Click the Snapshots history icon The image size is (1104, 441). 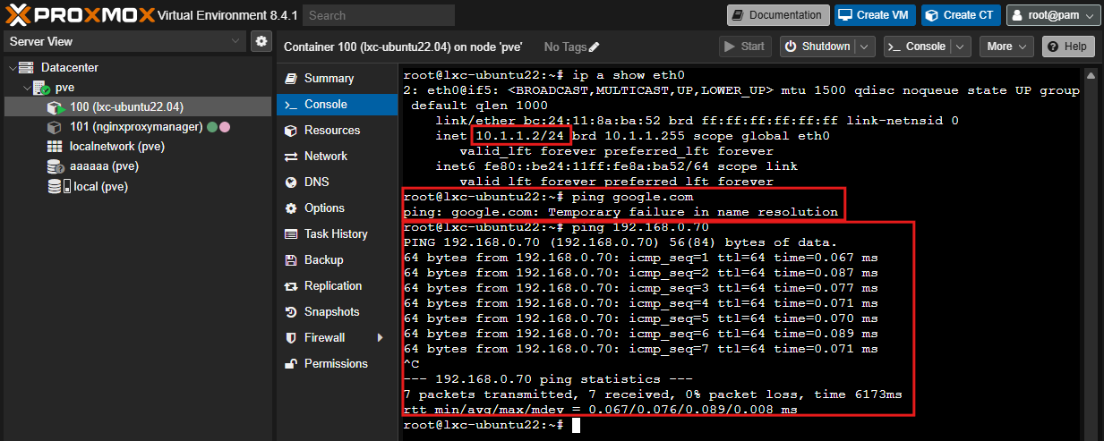290,312
